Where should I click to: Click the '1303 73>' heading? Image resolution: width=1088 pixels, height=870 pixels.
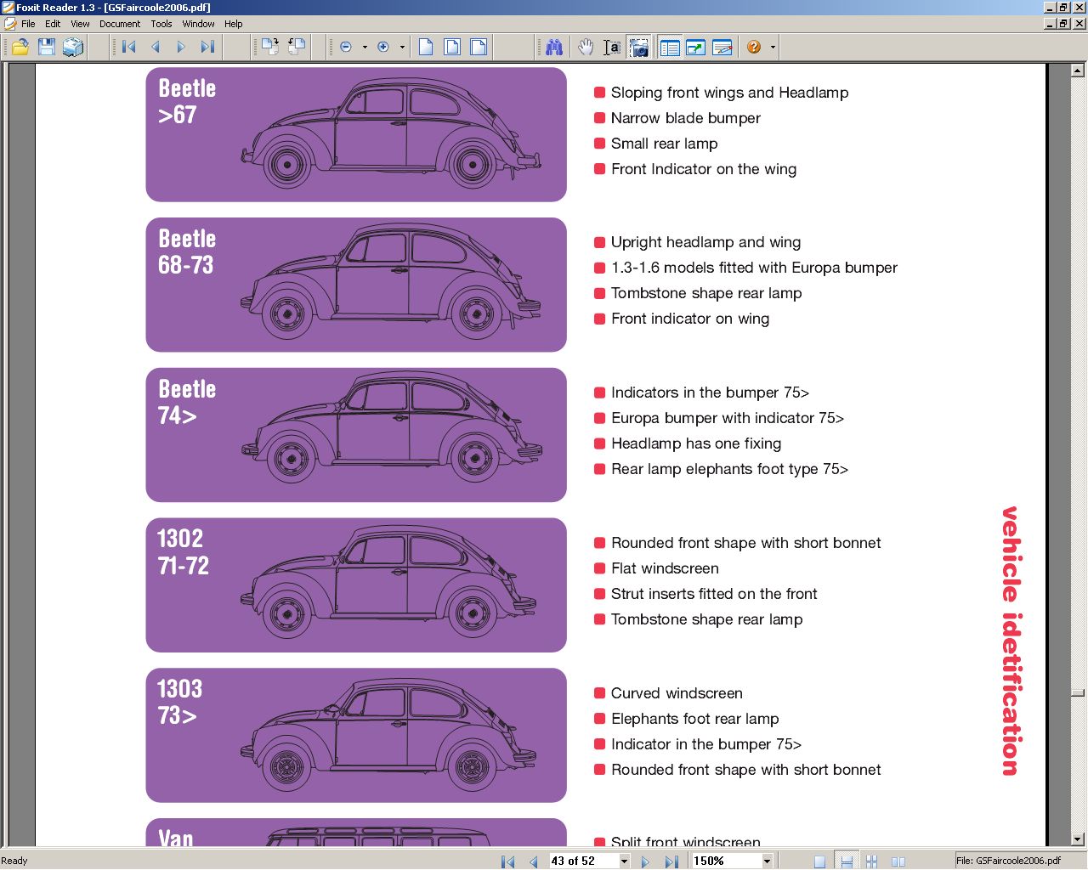point(179,702)
